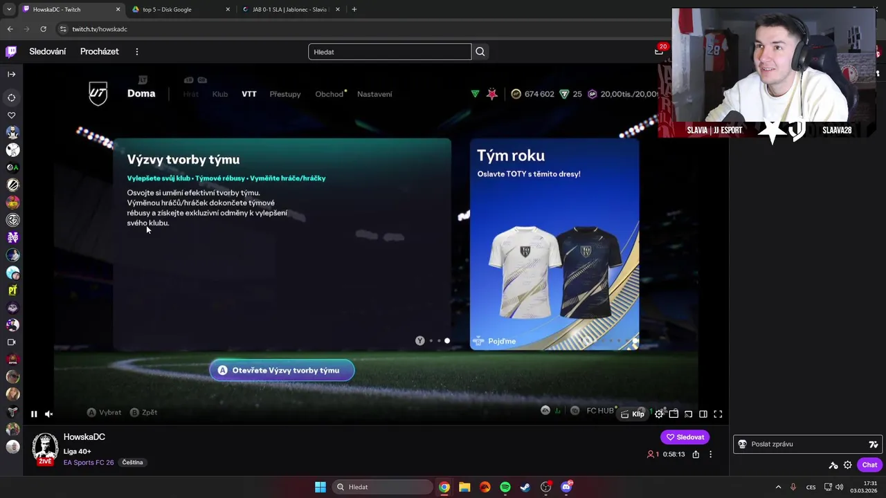Open Steam from the taskbar
886x498 pixels.
[525, 487]
